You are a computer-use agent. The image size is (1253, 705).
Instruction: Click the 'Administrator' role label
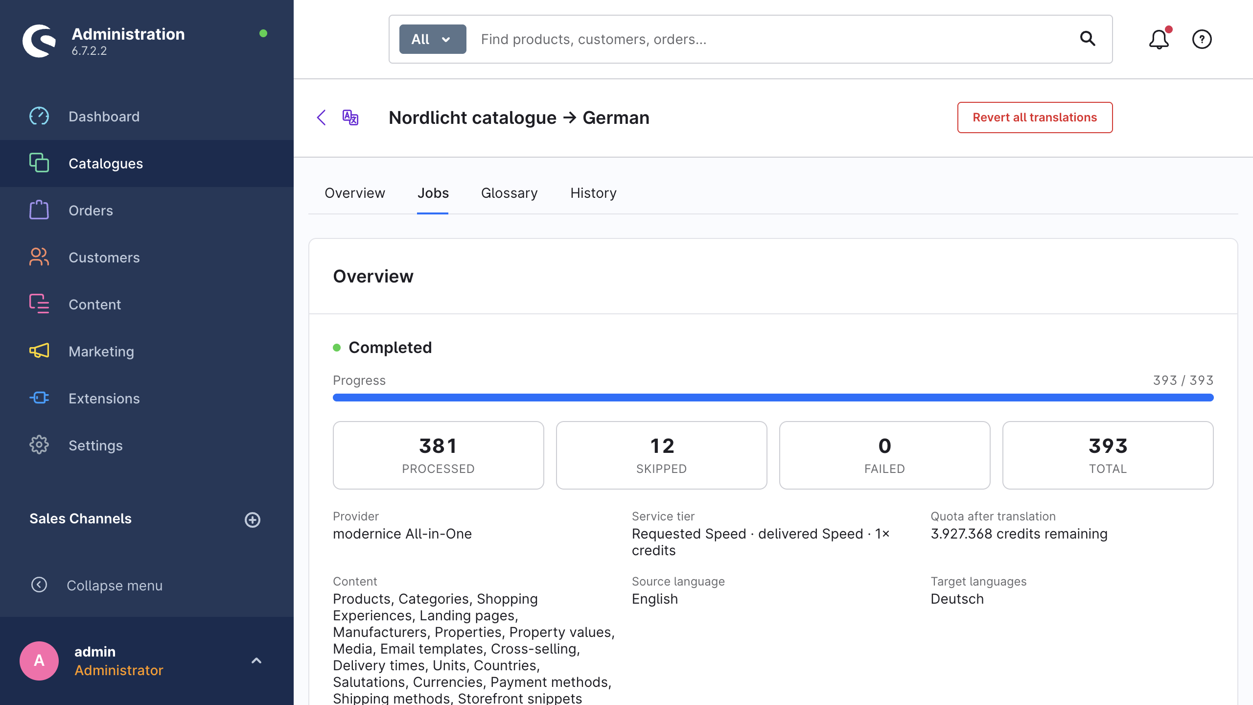pyautogui.click(x=118, y=670)
